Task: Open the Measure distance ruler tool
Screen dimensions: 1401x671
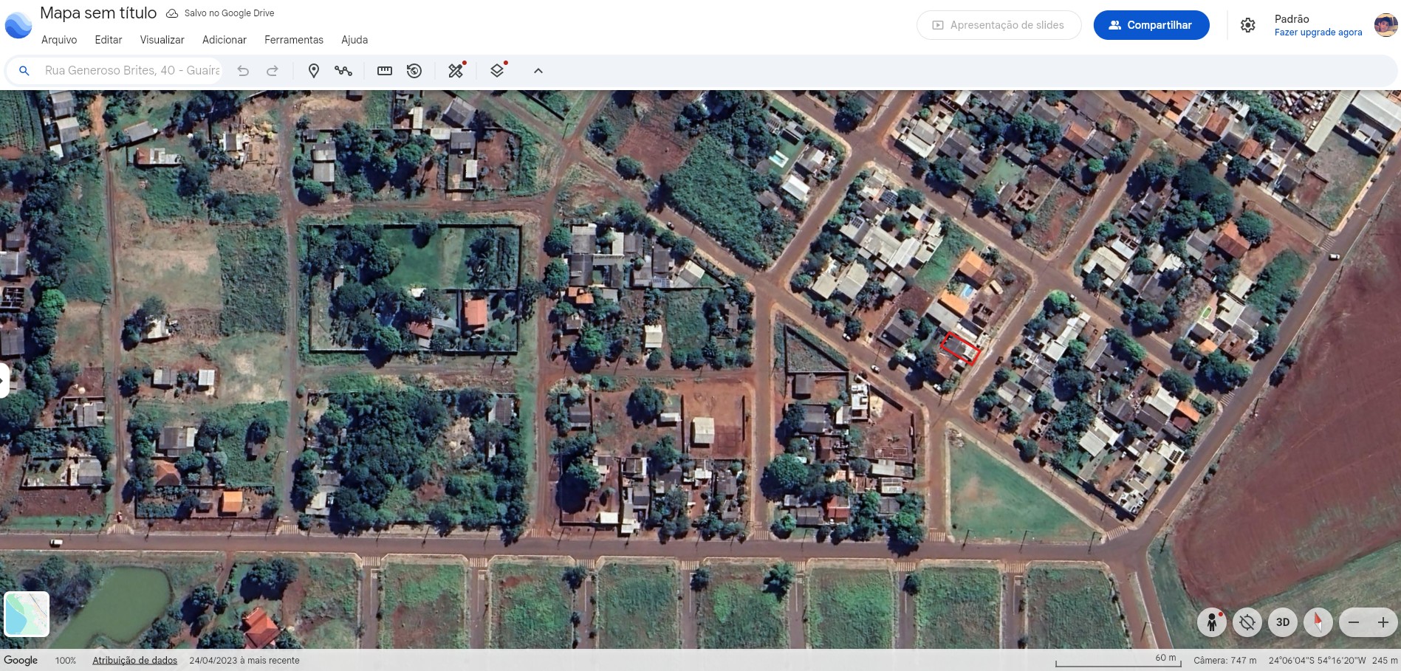Action: (385, 71)
